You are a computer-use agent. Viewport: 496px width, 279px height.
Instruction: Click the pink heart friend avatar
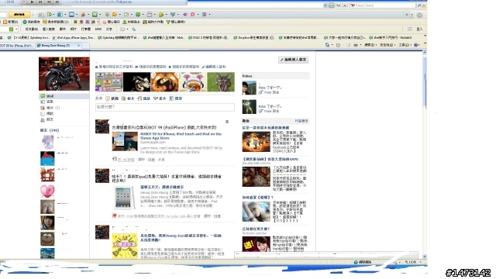click(47, 191)
